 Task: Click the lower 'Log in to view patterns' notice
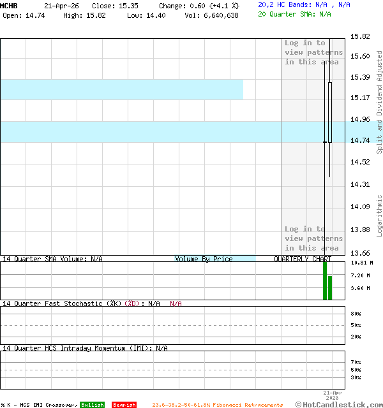313,238
